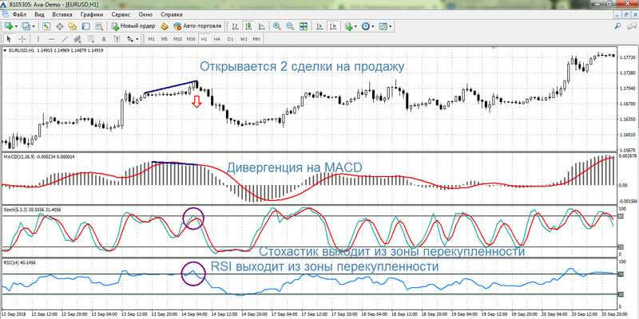Expand the Indicators dropdown arrow
The image size is (639, 319).
click(x=355, y=26)
